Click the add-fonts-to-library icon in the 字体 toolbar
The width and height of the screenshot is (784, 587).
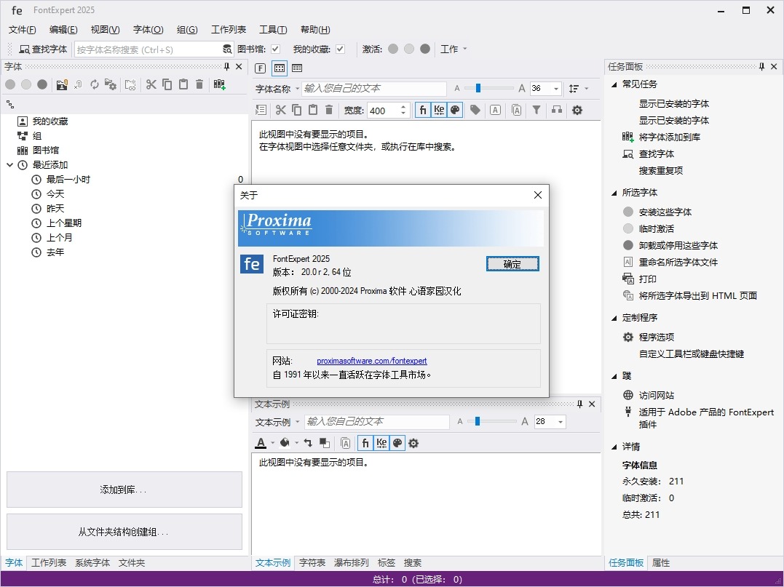coord(220,84)
